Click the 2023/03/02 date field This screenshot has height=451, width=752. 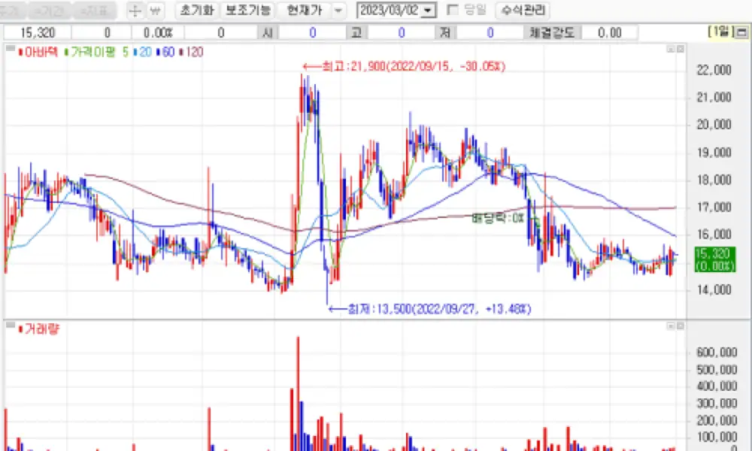[389, 10]
